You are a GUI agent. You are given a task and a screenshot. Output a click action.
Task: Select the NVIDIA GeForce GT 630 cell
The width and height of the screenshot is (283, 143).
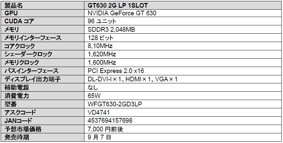click(122, 13)
